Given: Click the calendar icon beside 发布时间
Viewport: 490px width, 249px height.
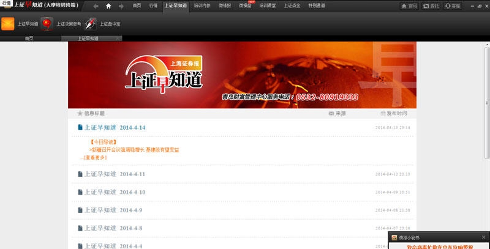Looking at the screenshot, I should click(x=383, y=113).
